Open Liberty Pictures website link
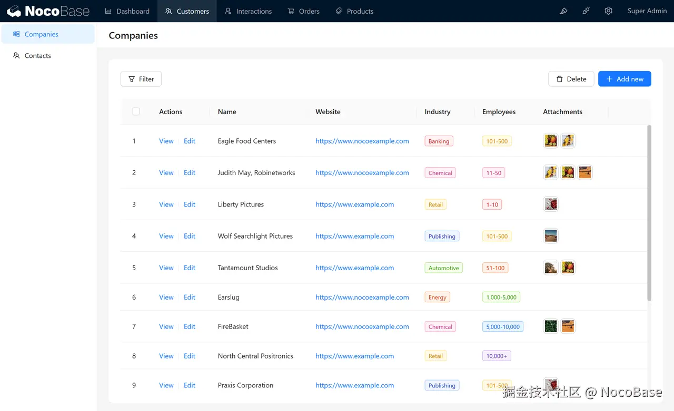674x411 pixels. 355,204
